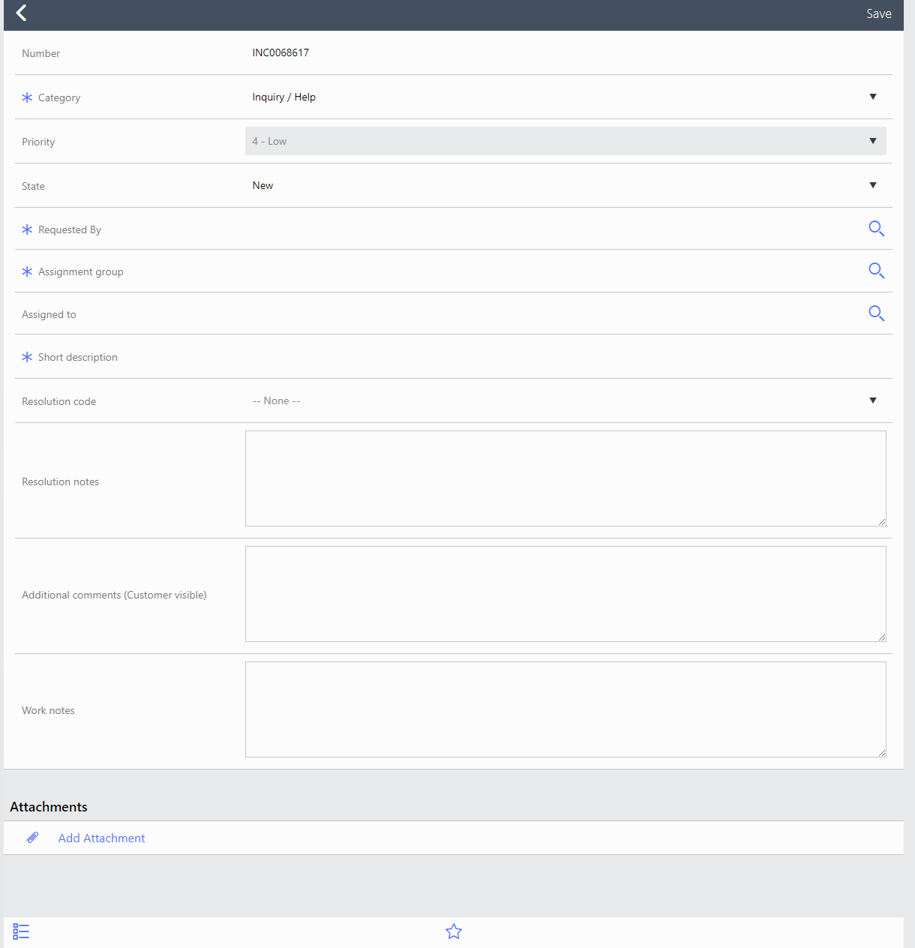The width and height of the screenshot is (915, 948).
Task: Click the favorites star icon
Action: click(x=454, y=931)
